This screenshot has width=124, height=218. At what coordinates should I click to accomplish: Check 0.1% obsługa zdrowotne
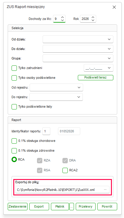click(14, 150)
